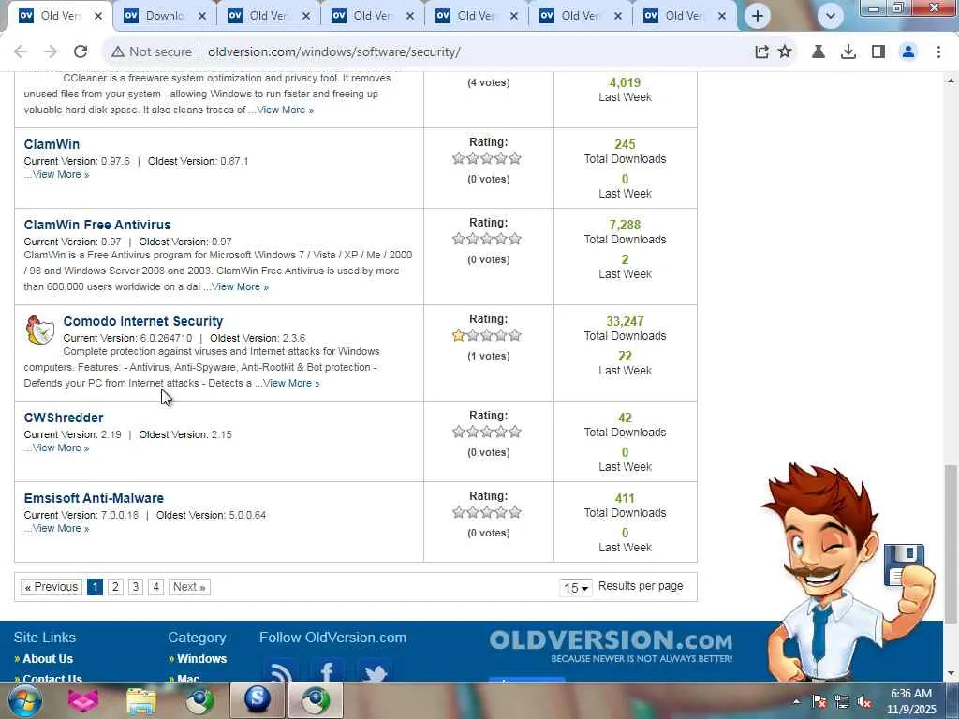
Task: Open File Explorer from taskbar
Action: point(141,700)
